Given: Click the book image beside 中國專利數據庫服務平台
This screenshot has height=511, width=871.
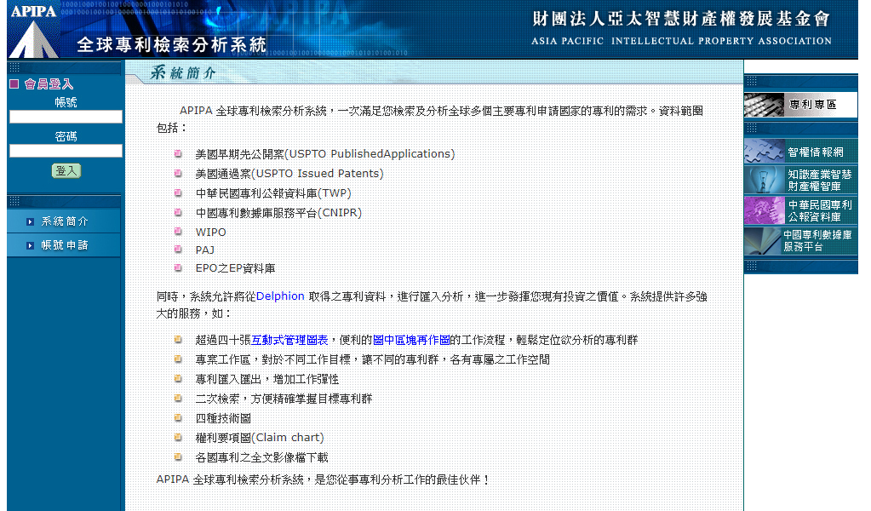Looking at the screenshot, I should click(x=763, y=241).
